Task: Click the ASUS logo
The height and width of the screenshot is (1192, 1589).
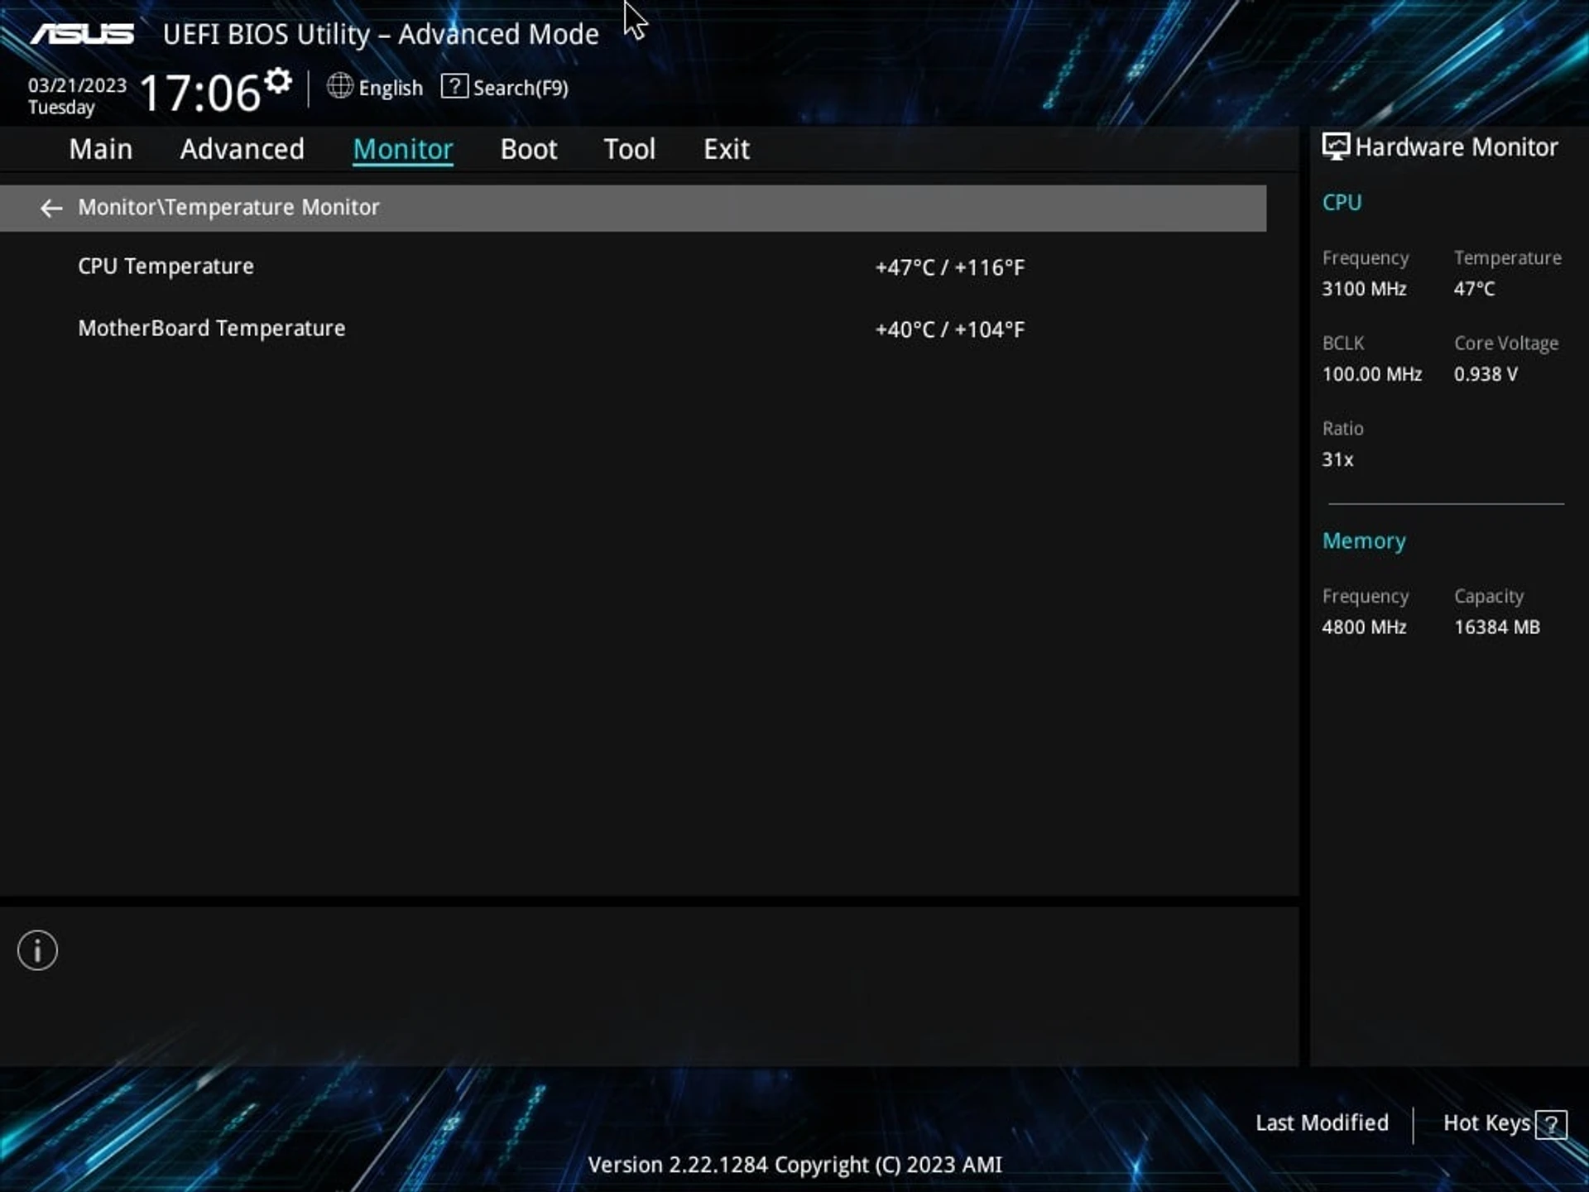Action: click(82, 34)
